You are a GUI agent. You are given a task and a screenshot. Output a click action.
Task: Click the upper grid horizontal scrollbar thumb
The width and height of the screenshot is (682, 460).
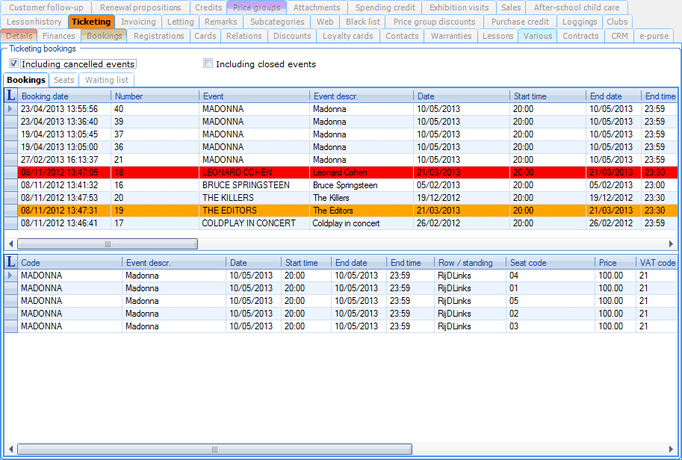pyautogui.click(x=108, y=244)
